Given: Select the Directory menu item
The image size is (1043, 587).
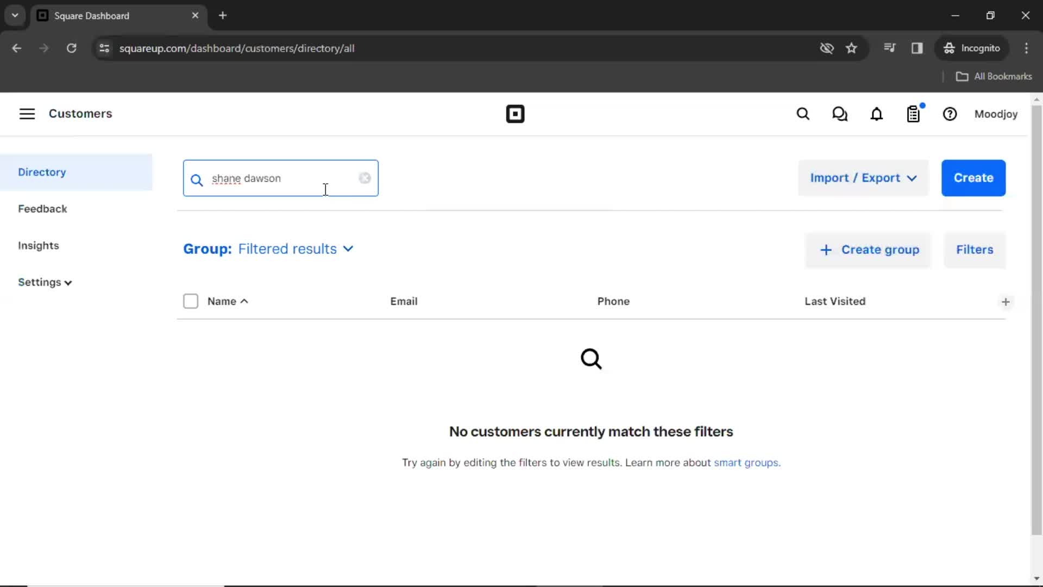Looking at the screenshot, I should point(41,171).
